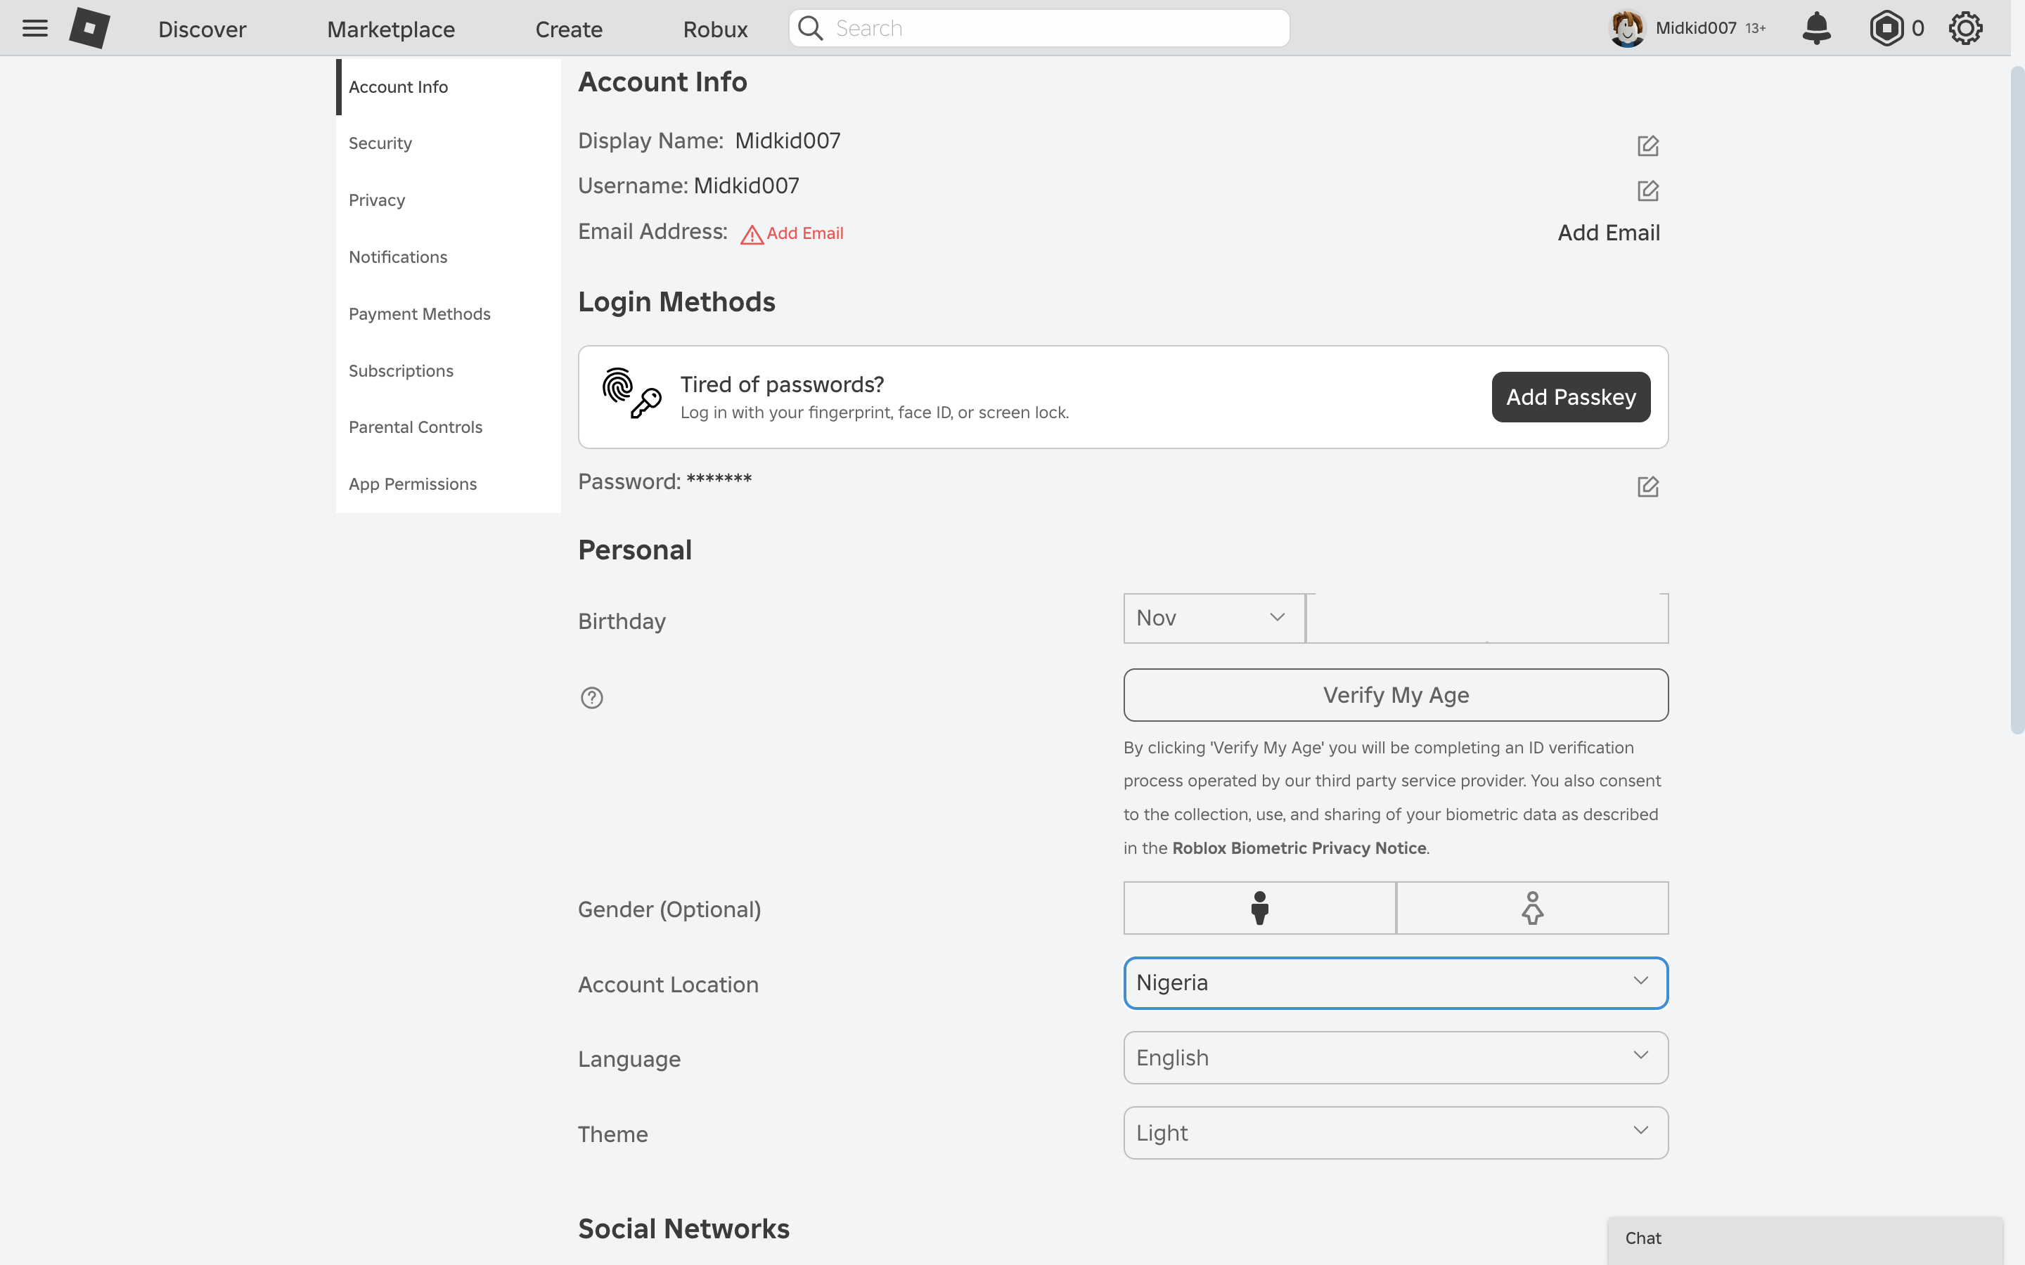Select the male gender icon

click(x=1259, y=907)
